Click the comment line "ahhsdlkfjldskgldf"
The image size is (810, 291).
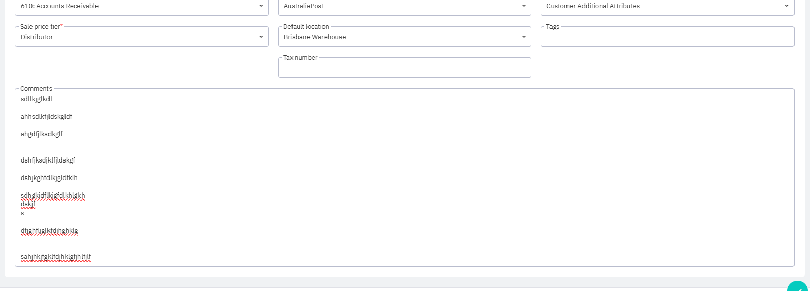coord(46,117)
